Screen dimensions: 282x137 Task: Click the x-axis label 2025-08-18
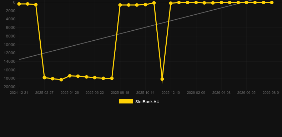click(x=120, y=93)
